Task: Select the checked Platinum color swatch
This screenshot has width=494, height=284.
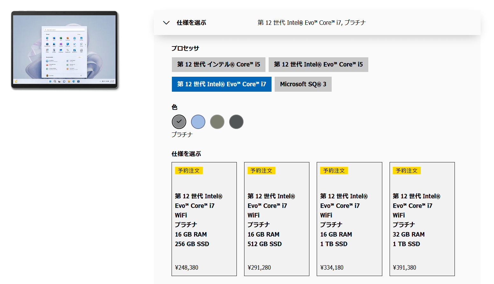Action: pyautogui.click(x=179, y=122)
